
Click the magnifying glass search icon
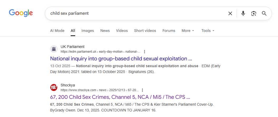point(264,13)
